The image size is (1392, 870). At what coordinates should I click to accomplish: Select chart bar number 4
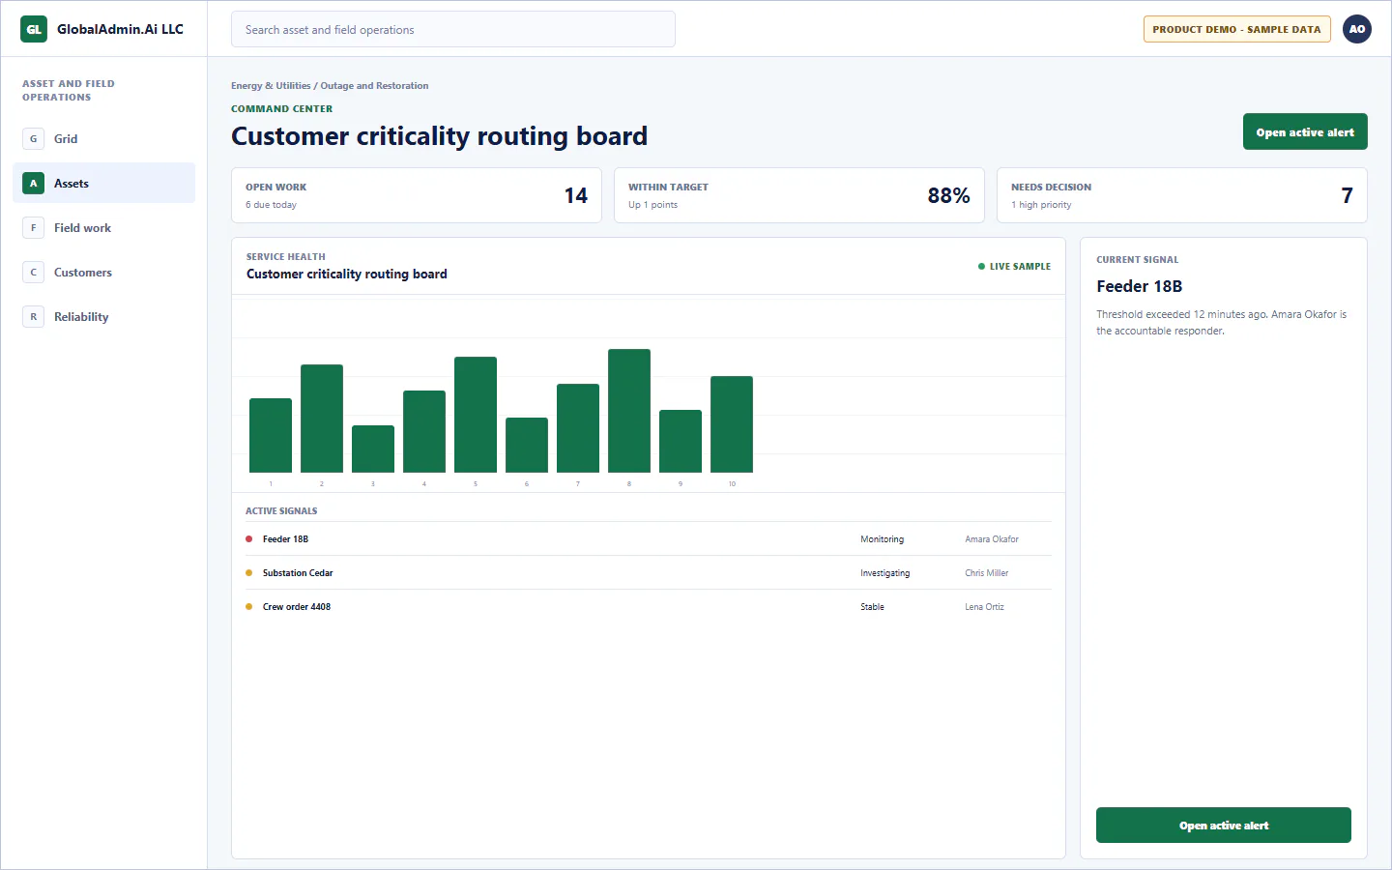[424, 432]
